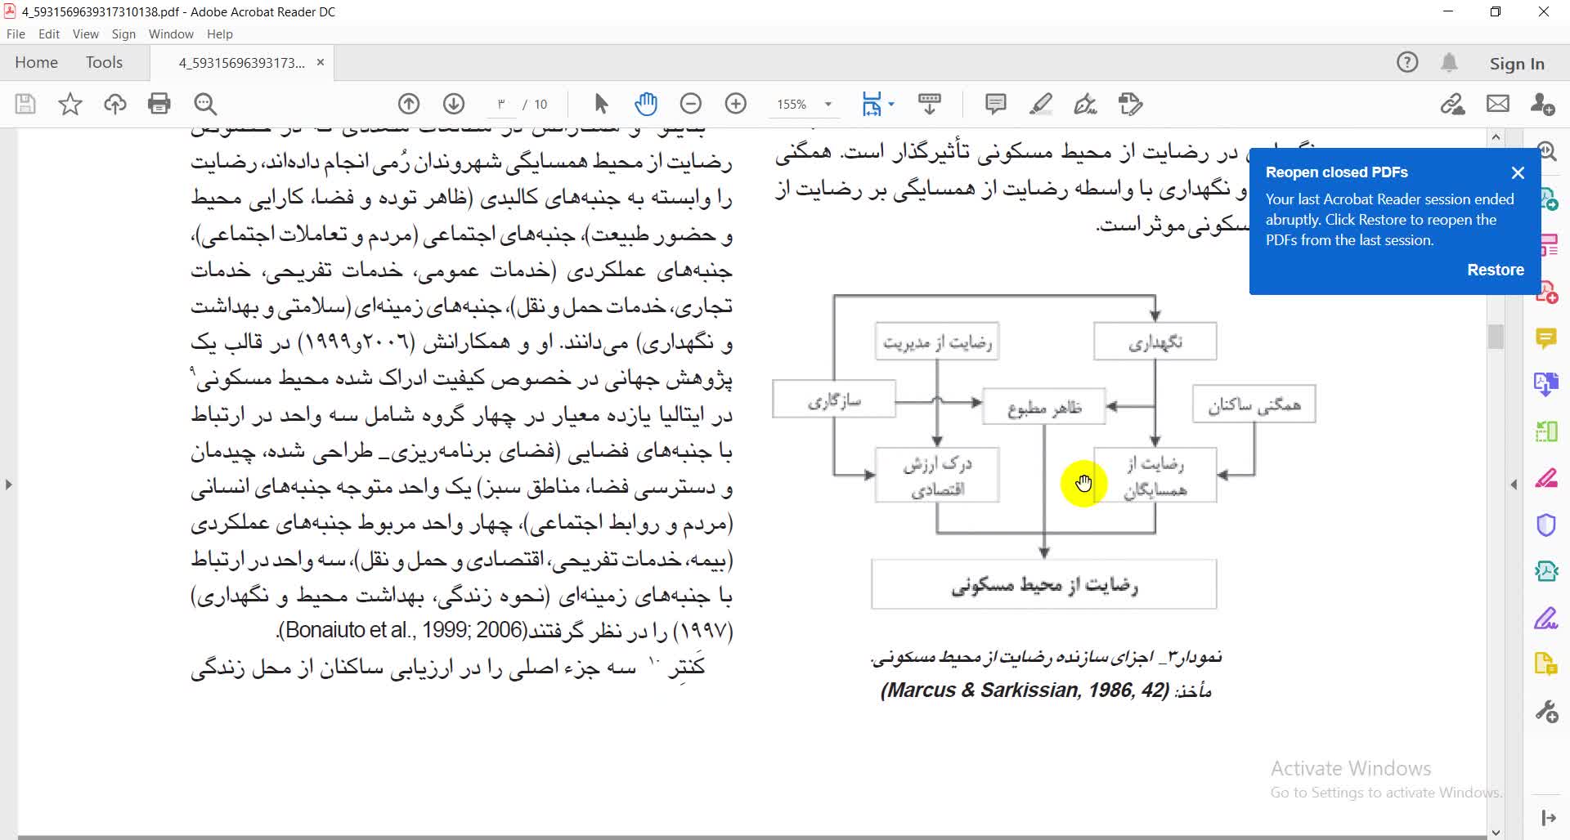Click the page number input field
Screen dimensions: 1570x840
501,105
